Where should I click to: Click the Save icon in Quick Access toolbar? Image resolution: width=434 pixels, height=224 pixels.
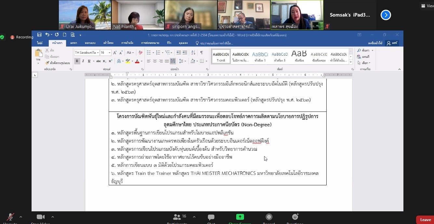pos(39,35)
